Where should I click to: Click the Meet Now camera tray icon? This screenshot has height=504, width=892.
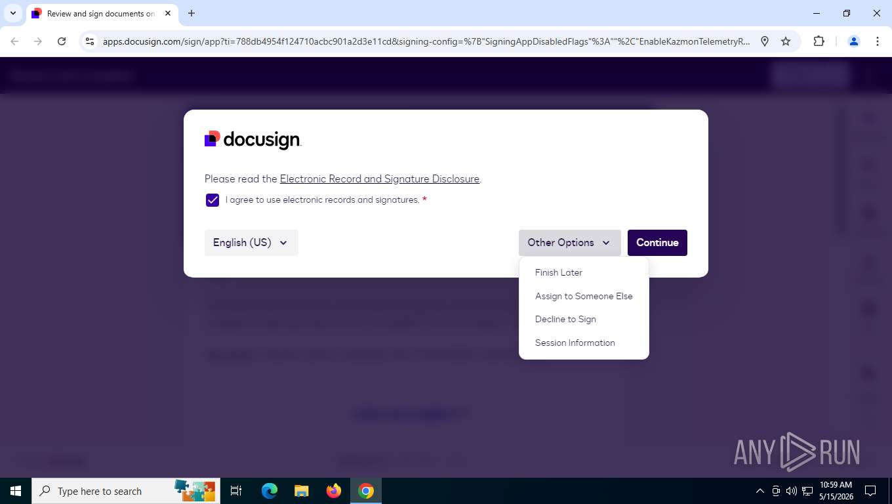[x=776, y=491]
